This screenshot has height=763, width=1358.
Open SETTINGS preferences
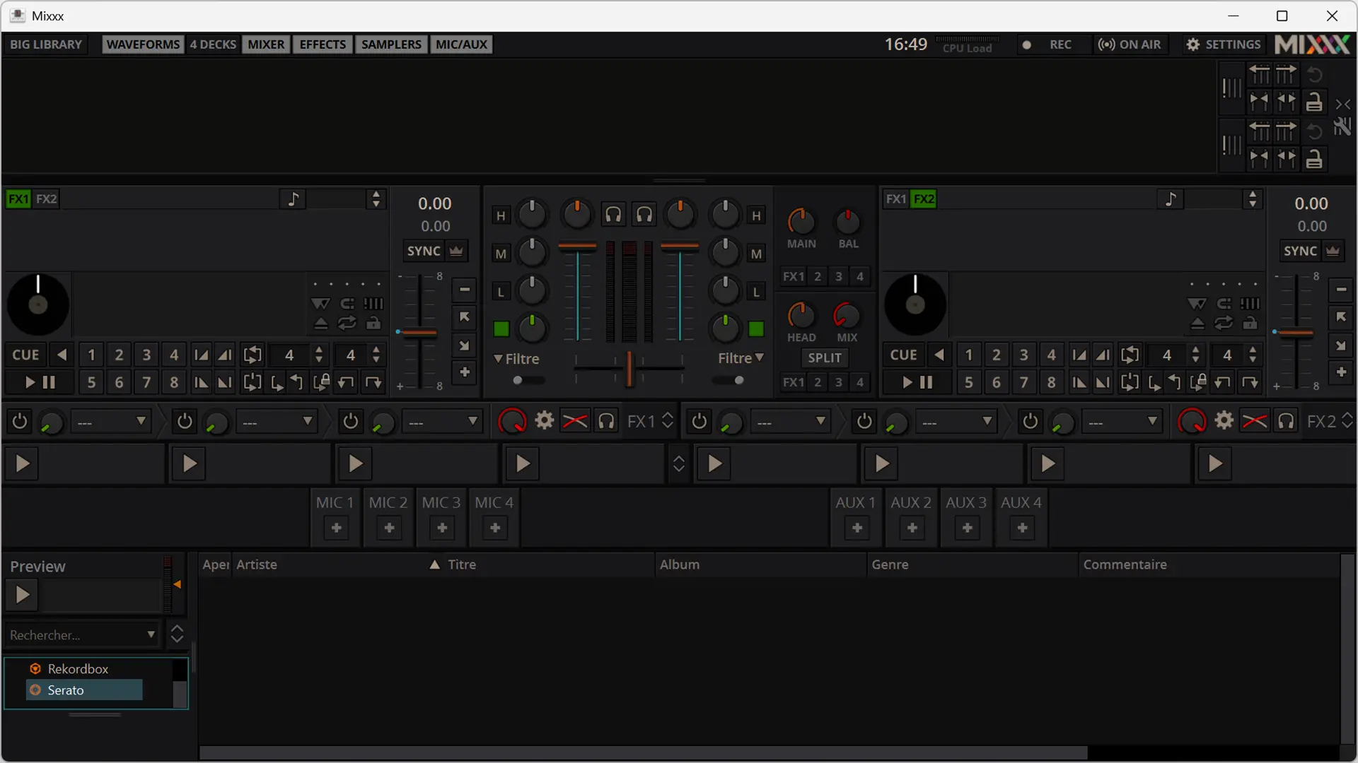coord(1223,45)
